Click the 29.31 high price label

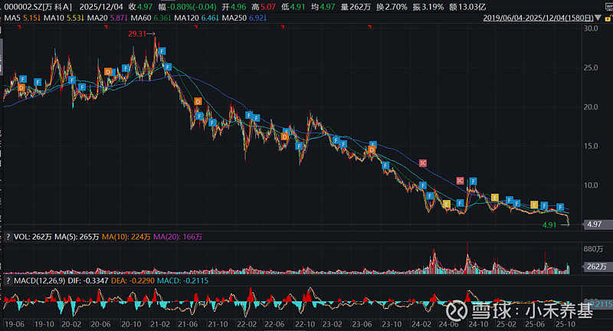click(x=138, y=34)
